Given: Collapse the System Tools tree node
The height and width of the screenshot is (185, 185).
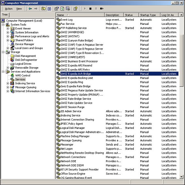Looking at the screenshot, I should [3, 25].
